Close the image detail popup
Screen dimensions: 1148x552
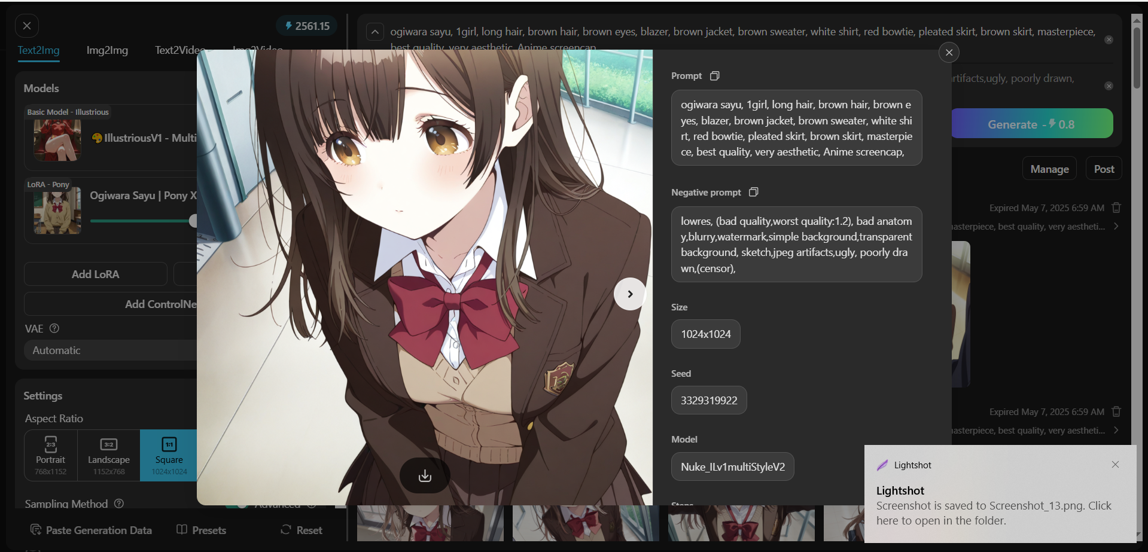(x=949, y=53)
